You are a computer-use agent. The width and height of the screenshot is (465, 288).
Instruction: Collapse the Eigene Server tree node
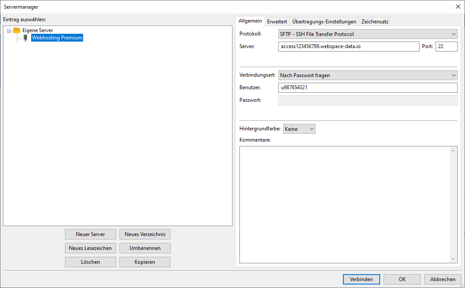9,31
